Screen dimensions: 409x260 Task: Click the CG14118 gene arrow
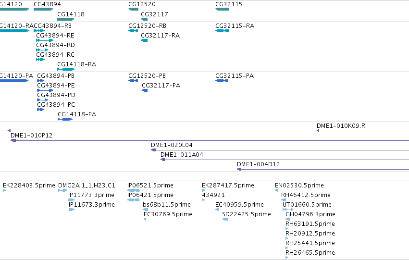tap(66, 19)
